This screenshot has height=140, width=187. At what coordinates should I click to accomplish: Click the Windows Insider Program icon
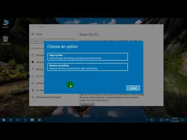click(33, 97)
